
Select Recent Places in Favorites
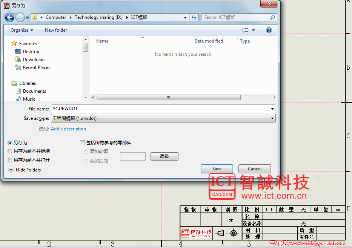[36, 67]
